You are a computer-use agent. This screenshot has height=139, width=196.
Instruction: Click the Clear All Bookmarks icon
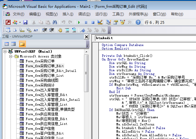(x=104, y=30)
